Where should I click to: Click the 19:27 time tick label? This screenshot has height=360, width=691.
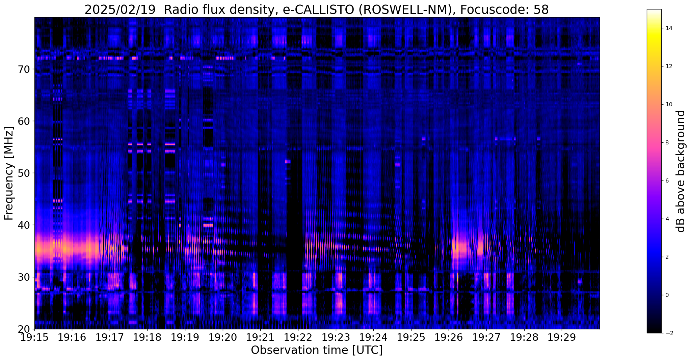tap(486, 338)
